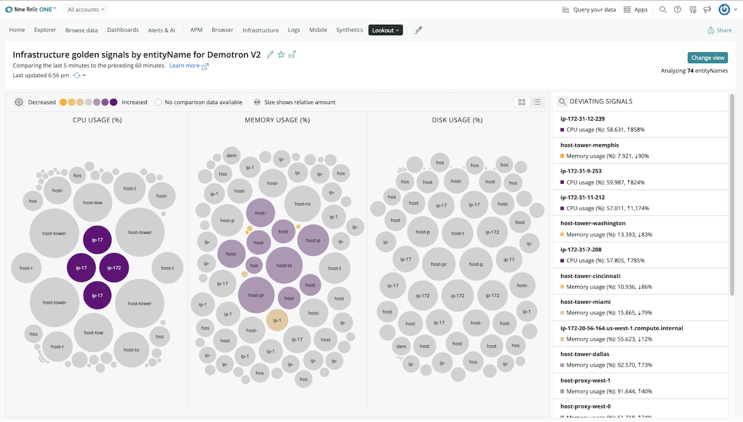
Task: Select ip-172-31-11-212 in deviating signals
Action: click(x=640, y=202)
